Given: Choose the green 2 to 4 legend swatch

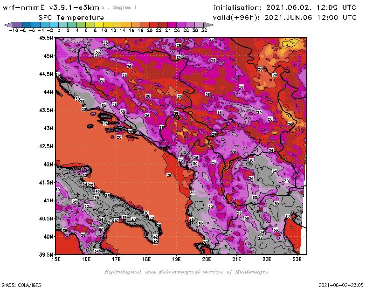Looking at the screenshot, I should tap(72, 25).
